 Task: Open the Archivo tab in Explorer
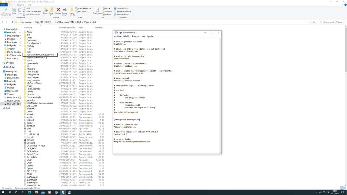pos(4,5)
